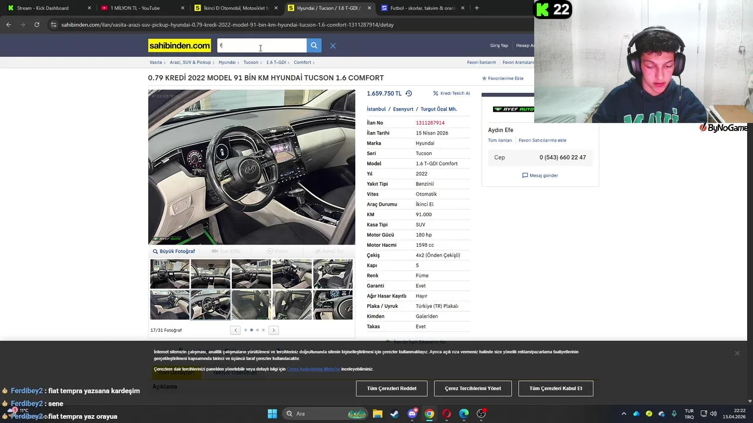The image size is (753, 423).
Task: Open a new browser tab
Action: tap(477, 8)
